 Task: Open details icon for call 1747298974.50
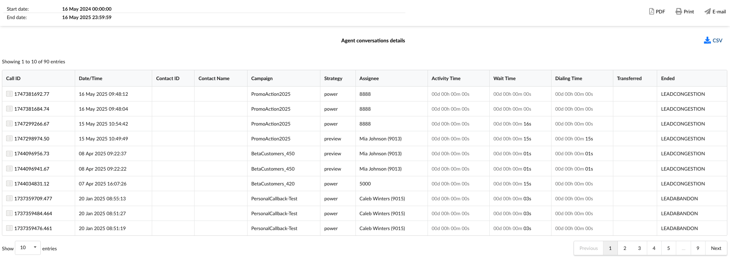pos(10,139)
